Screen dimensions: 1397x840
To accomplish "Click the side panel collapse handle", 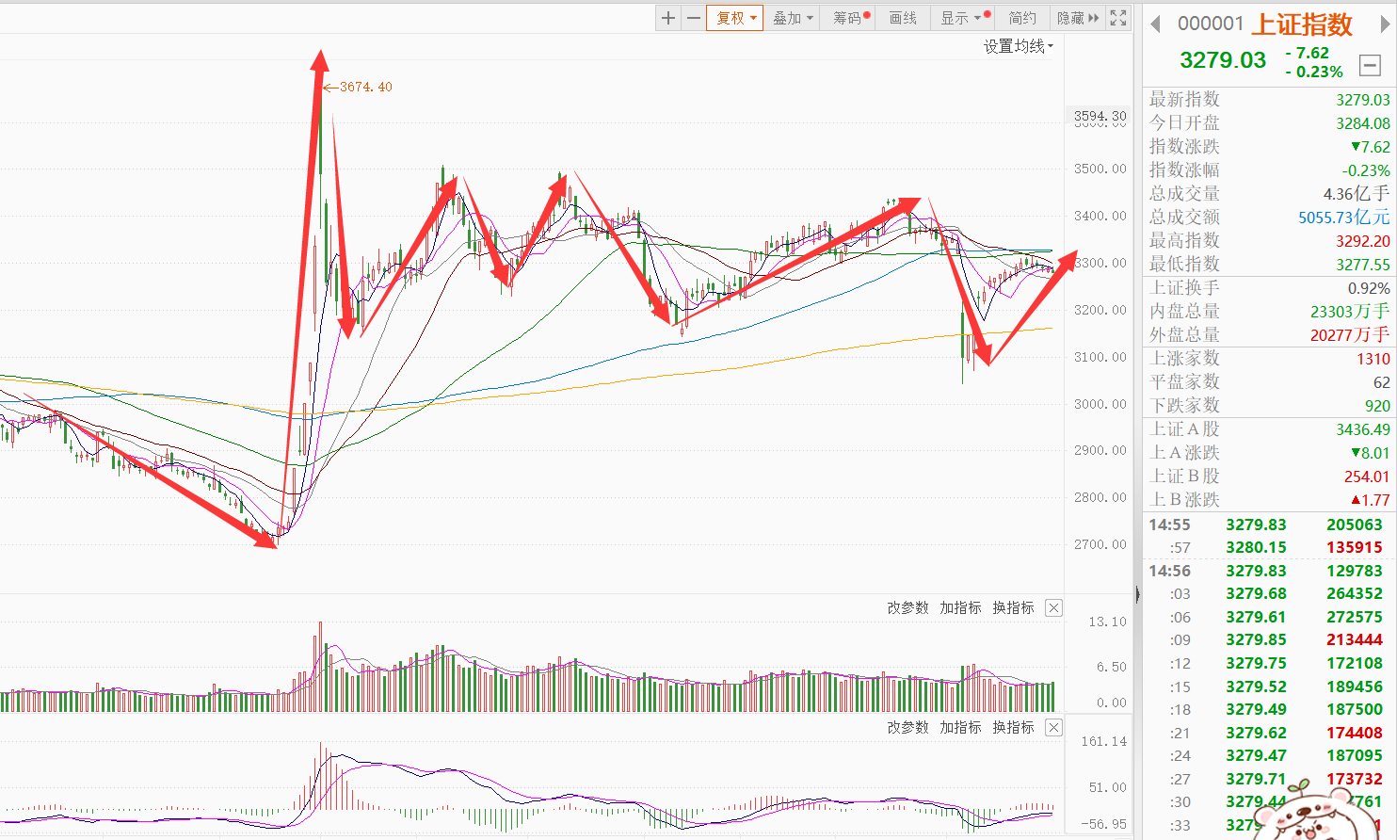I will click(1137, 594).
